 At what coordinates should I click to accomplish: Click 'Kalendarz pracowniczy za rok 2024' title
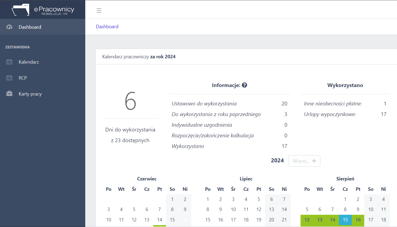point(139,57)
